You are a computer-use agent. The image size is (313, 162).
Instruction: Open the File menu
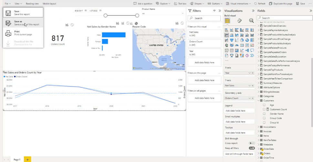pyautogui.click(x=7, y=4)
